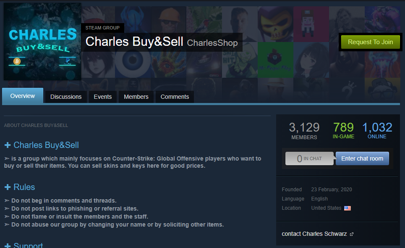
Task: Go to the Comments tab
Action: pyautogui.click(x=175, y=97)
